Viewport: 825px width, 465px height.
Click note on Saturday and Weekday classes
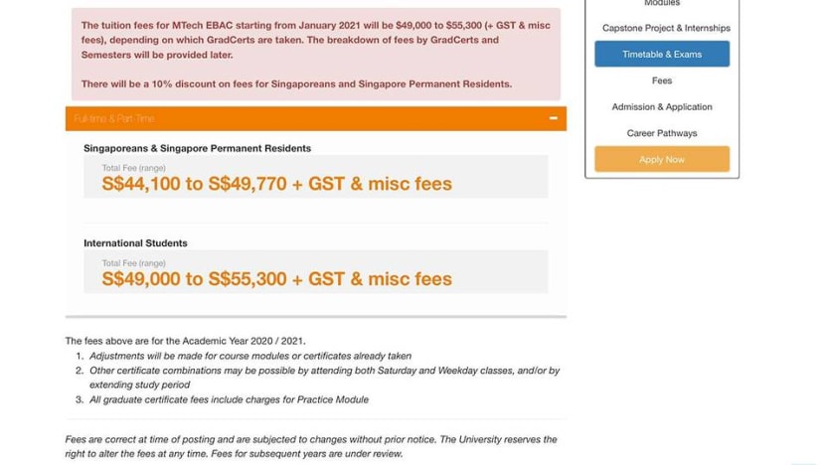click(x=324, y=378)
